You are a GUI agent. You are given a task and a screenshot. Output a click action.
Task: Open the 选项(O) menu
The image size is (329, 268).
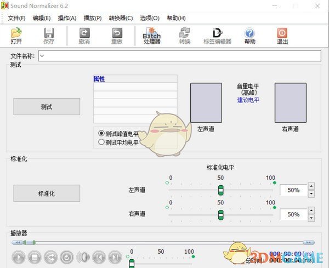pos(150,18)
